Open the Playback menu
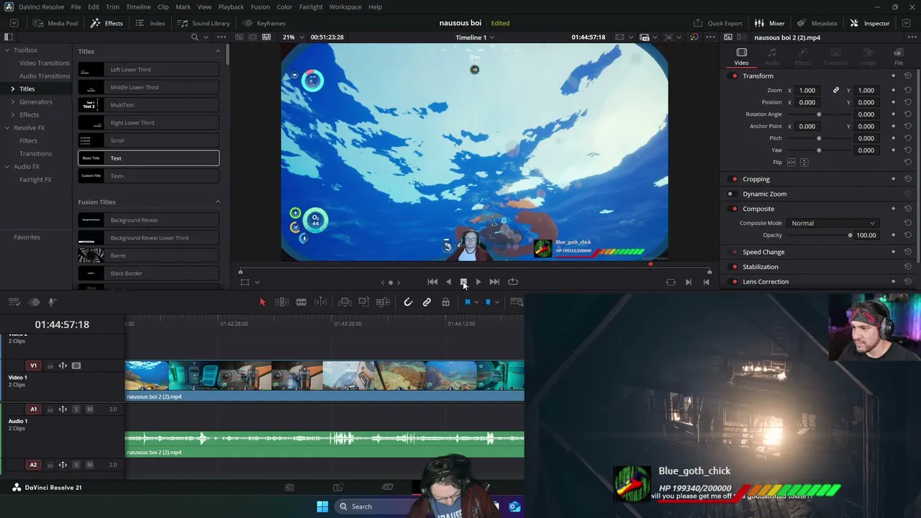 click(231, 6)
